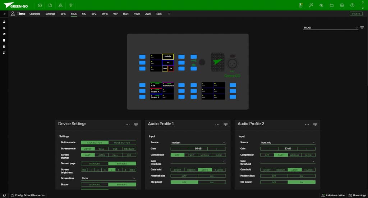
Task: Expand the Screen time 1 hour dropdown
Action: click(x=108, y=178)
